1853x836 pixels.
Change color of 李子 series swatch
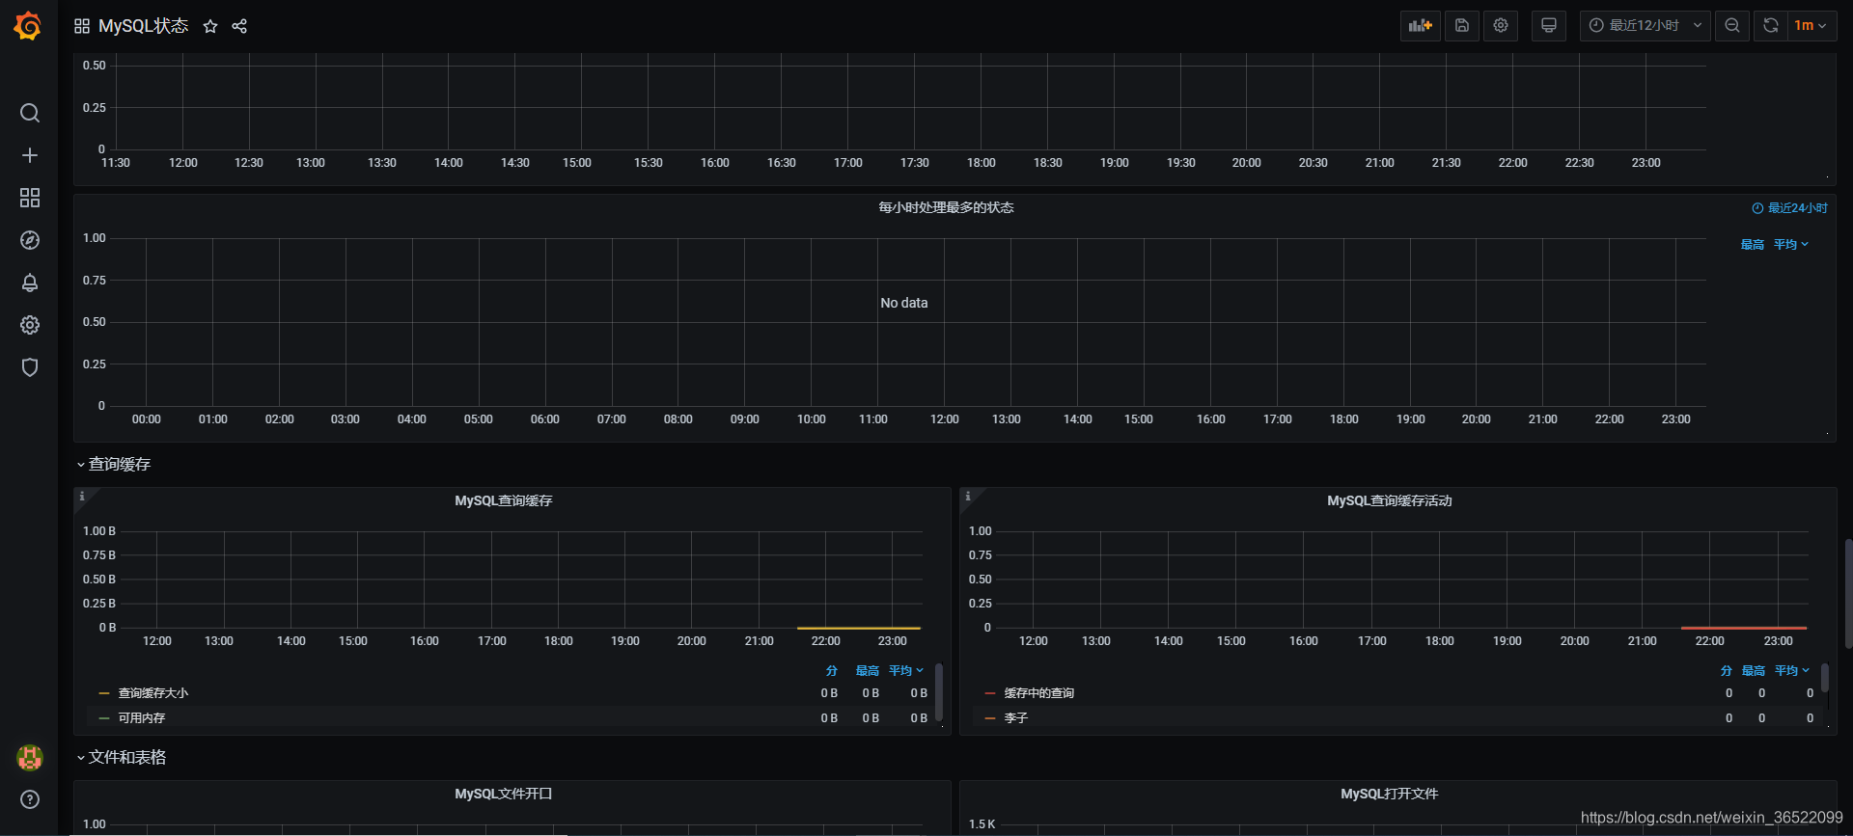(x=990, y=718)
